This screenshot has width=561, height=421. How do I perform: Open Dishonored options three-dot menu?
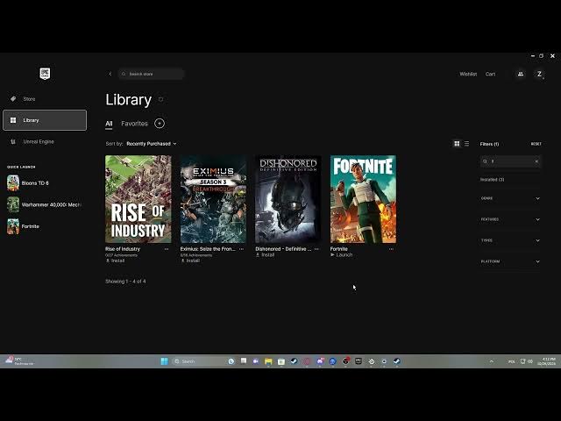pos(316,249)
